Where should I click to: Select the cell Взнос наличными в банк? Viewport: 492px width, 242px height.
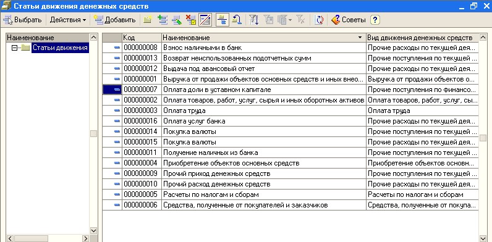click(263, 48)
